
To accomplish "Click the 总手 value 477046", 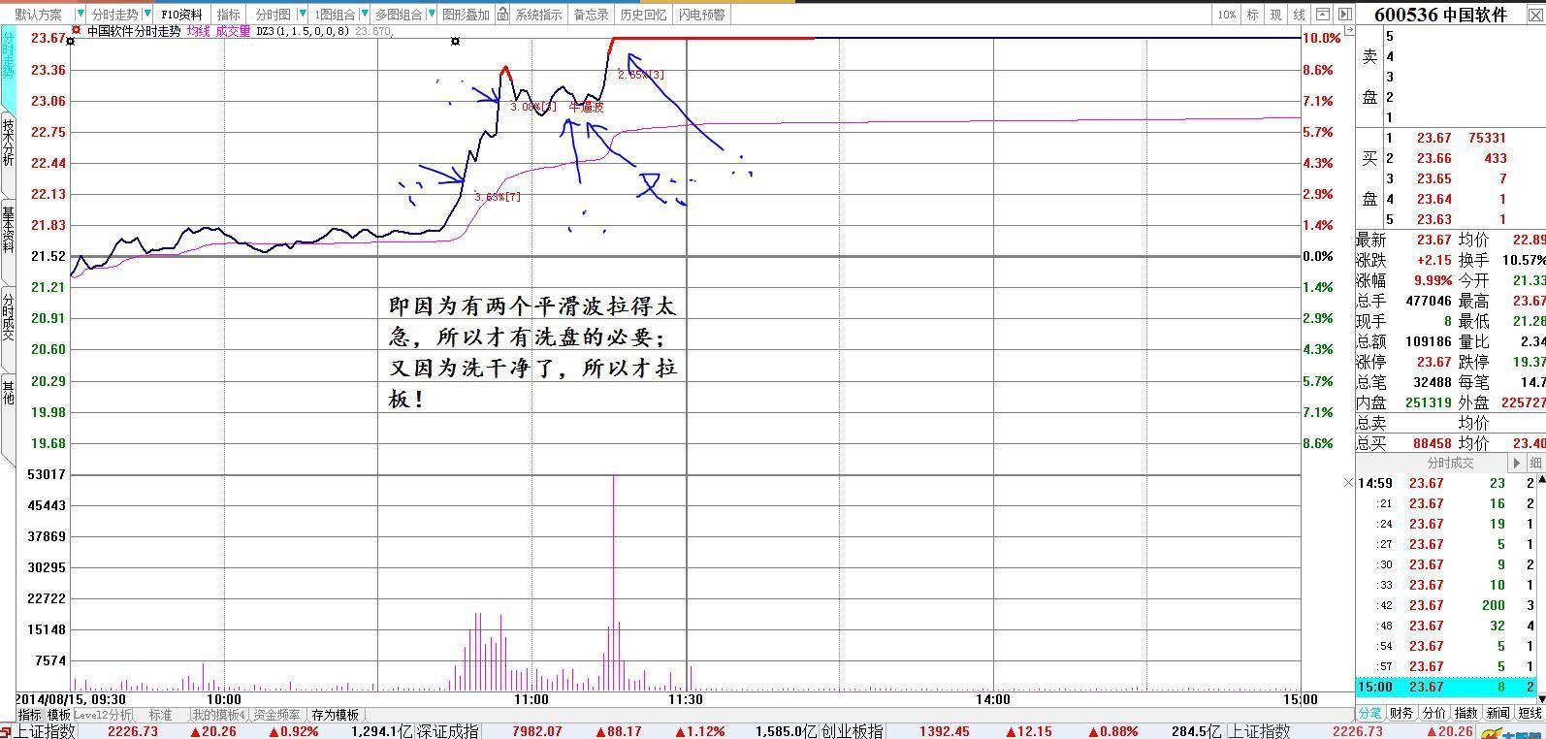I will (x=1429, y=301).
